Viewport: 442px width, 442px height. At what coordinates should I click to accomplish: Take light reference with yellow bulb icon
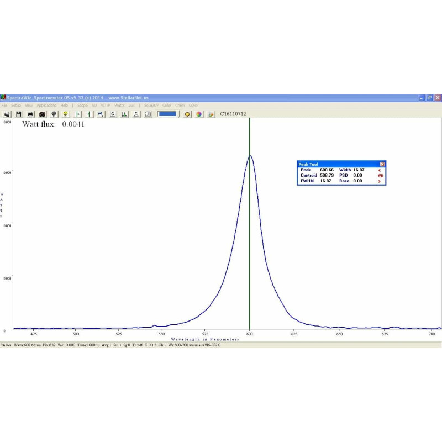pyautogui.click(x=65, y=114)
